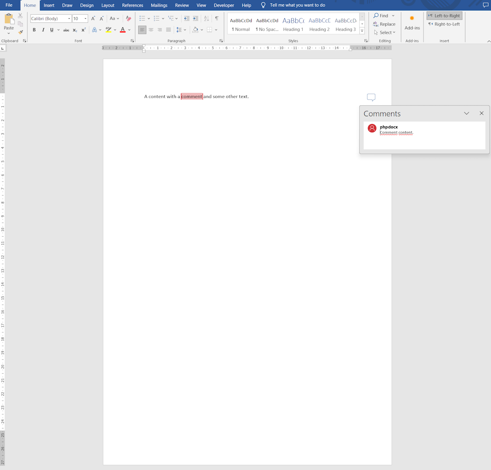Click the highlighted word 'comment' in document
Screen dimensions: 491x470
click(191, 97)
